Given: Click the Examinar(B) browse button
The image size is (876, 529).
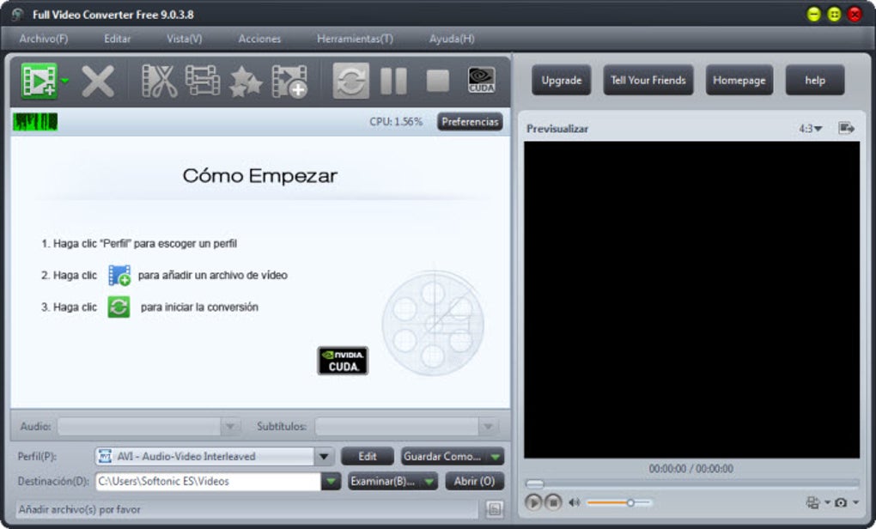Looking at the screenshot, I should click(x=383, y=481).
